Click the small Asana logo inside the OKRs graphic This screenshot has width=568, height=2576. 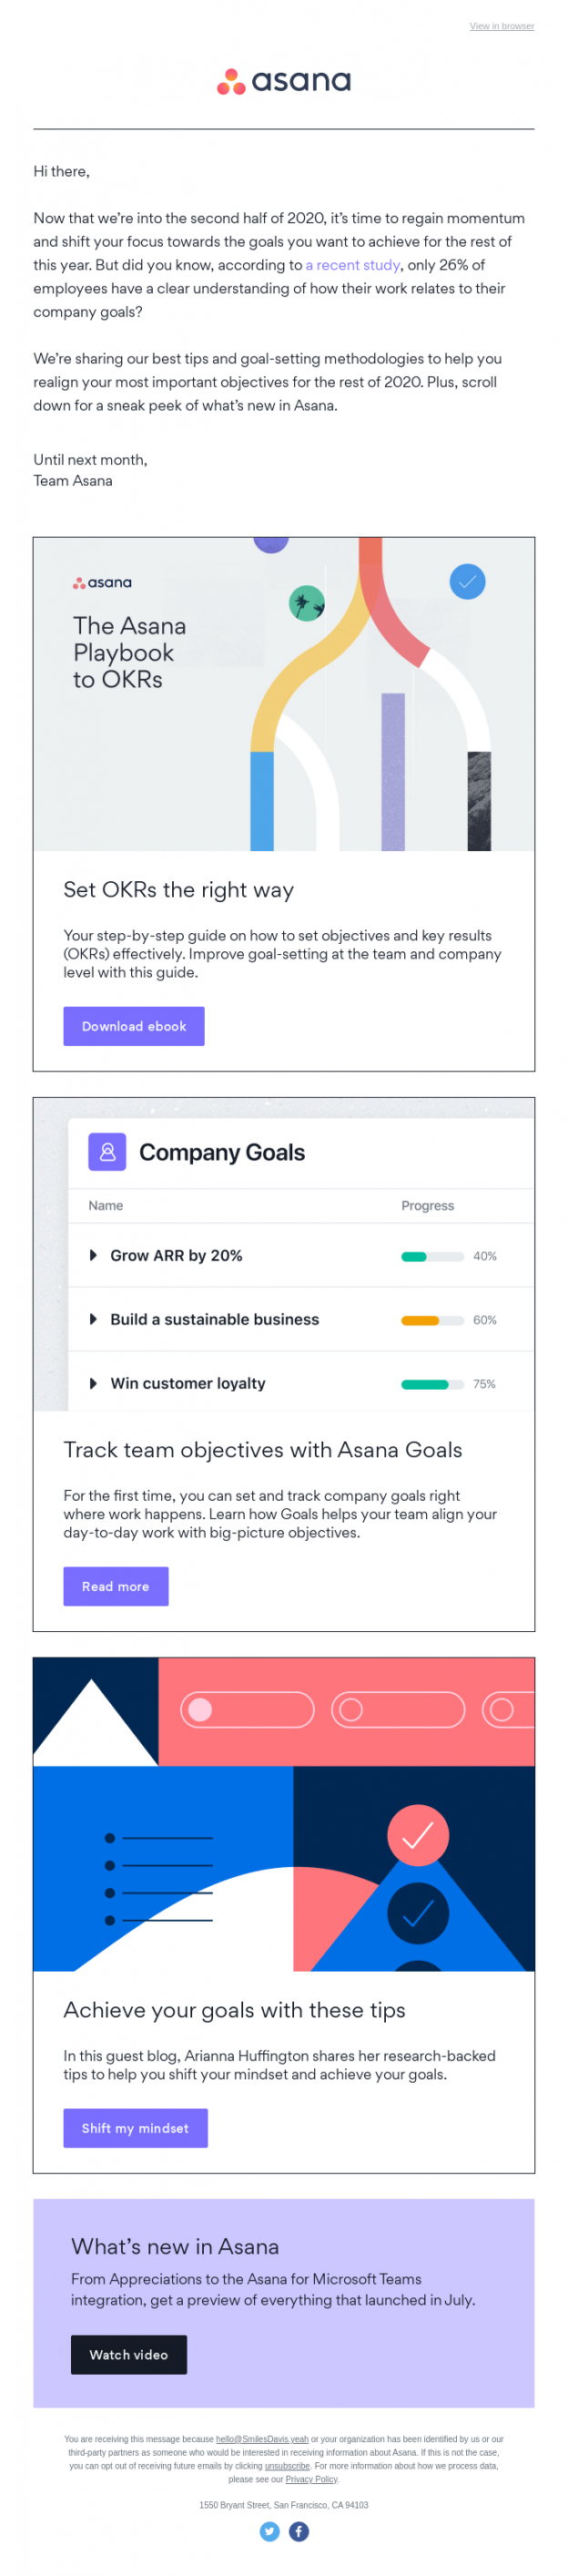coord(103,583)
